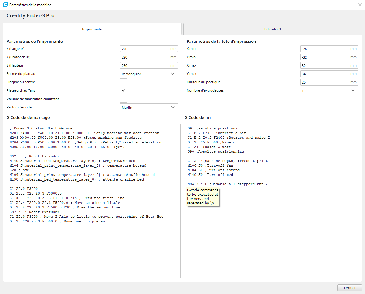Screen dimensions: 365x294
Task: Click the X max input field
Action: point(329,65)
